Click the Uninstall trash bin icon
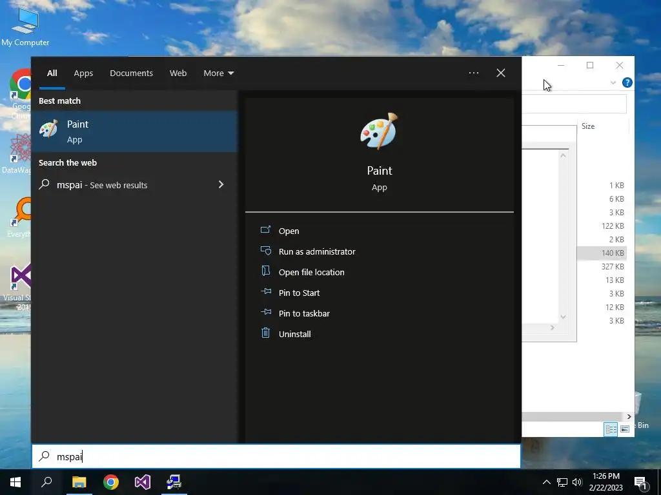Viewport: 661px width, 495px height. (x=265, y=333)
